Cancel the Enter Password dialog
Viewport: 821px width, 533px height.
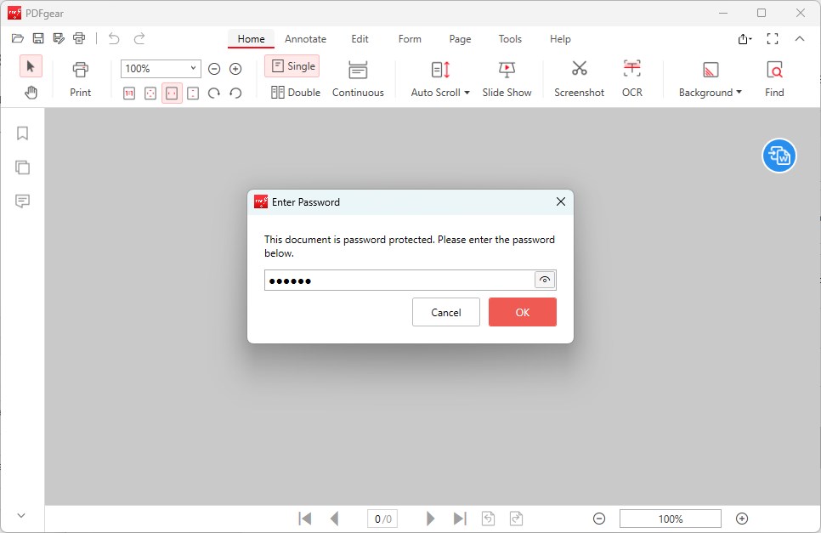click(x=445, y=312)
